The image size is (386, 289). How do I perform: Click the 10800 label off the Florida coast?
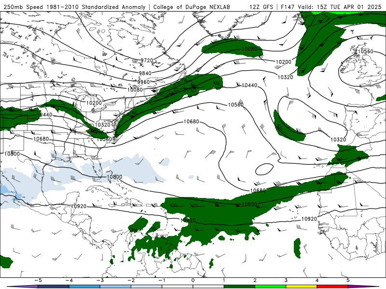pyautogui.click(x=114, y=176)
